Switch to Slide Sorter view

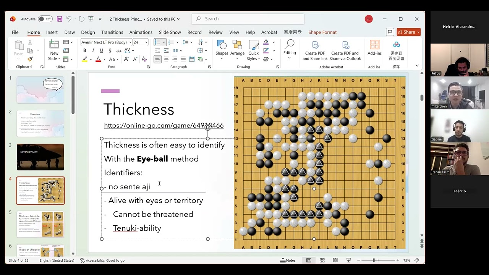click(322, 260)
